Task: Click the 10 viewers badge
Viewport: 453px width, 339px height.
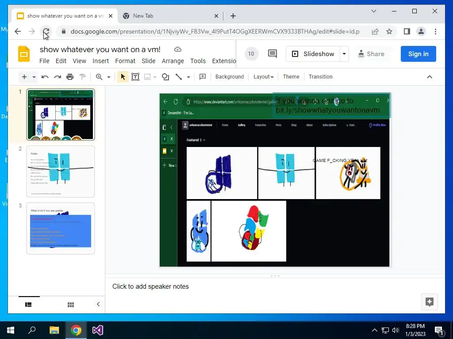Action: [x=251, y=53]
